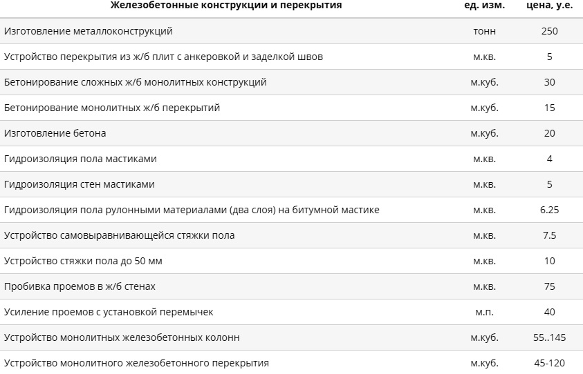583x374 pixels.
Task: Click the 'Изготовление бетона' row text
Action: click(55, 133)
